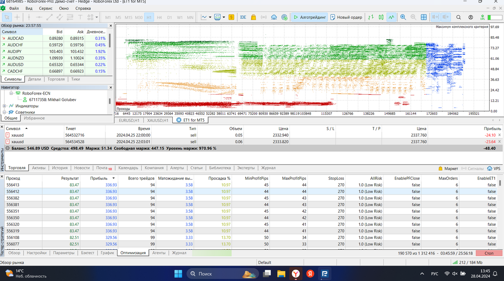Image resolution: width=504 pixels, height=281 pixels.
Task: Expand the Индикаторы tree node
Action: point(4,106)
